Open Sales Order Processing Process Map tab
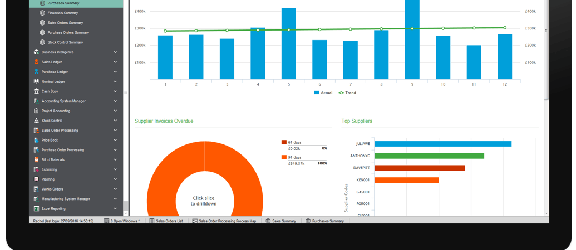Viewport: 576px width, 250px height. 224,221
